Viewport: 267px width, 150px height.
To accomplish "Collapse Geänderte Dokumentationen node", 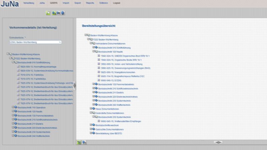I will 91,113.
